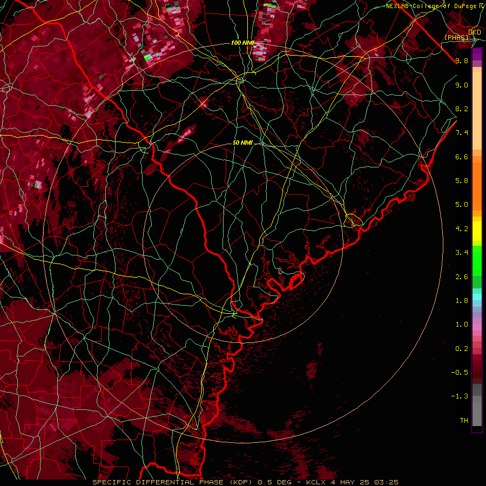The height and width of the screenshot is (486, 486).
Task: Click the 0.2 value on the color scale
Action: click(x=462, y=349)
